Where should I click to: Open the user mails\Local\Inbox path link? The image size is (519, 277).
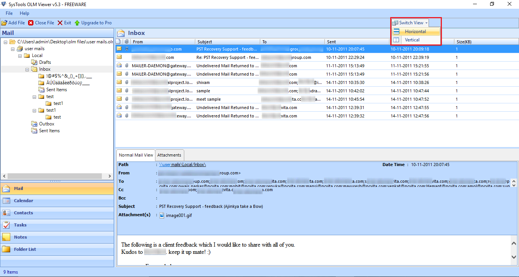182,165
